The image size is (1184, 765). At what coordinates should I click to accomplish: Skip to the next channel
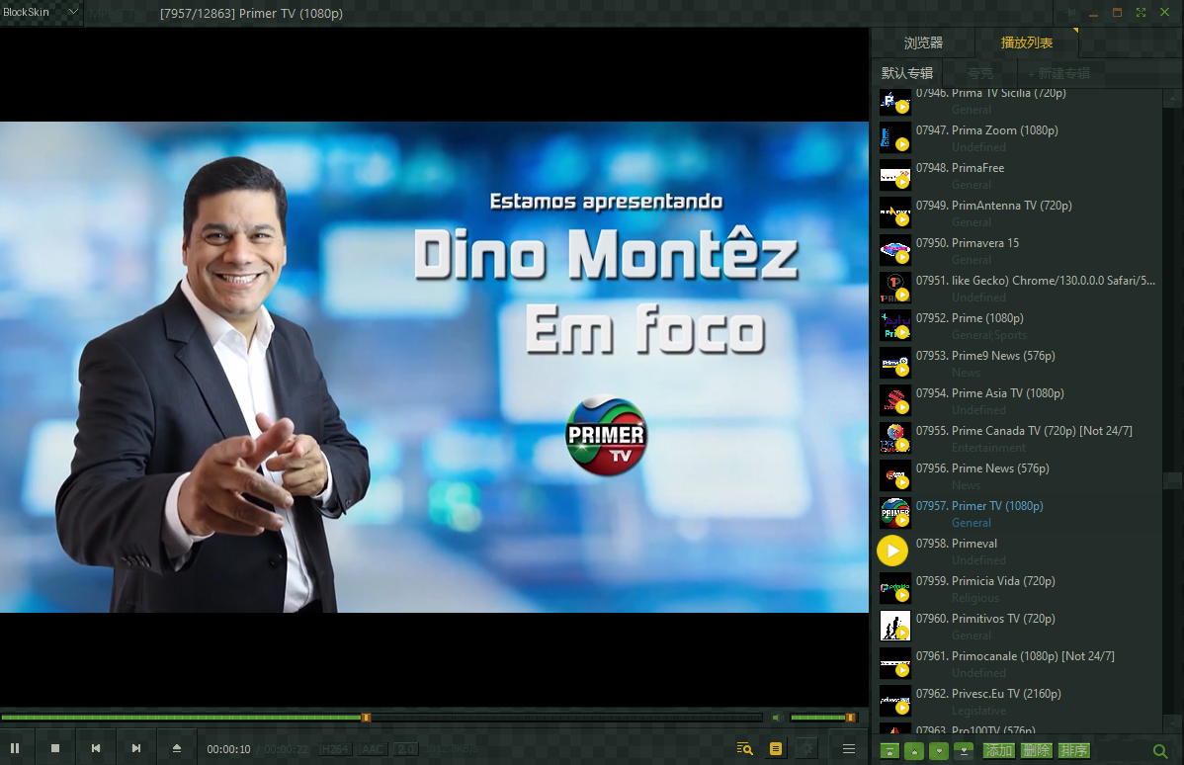click(136, 748)
